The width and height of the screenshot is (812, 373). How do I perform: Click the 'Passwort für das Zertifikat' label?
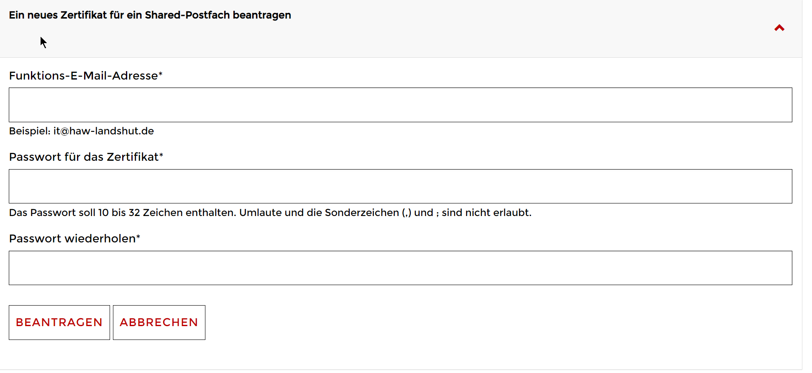pyautogui.click(x=84, y=157)
